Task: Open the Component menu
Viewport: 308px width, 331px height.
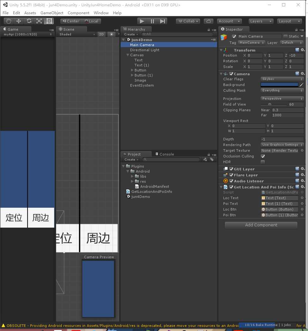Action: 79,13
